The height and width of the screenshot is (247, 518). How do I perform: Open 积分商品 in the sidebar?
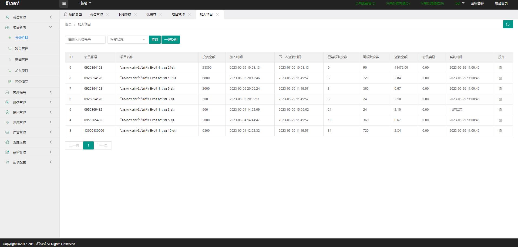tap(21, 82)
